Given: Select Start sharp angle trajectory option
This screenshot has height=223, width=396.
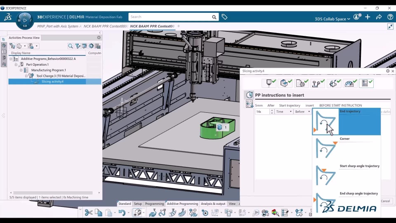Looking at the screenshot, I should click(x=346, y=176).
